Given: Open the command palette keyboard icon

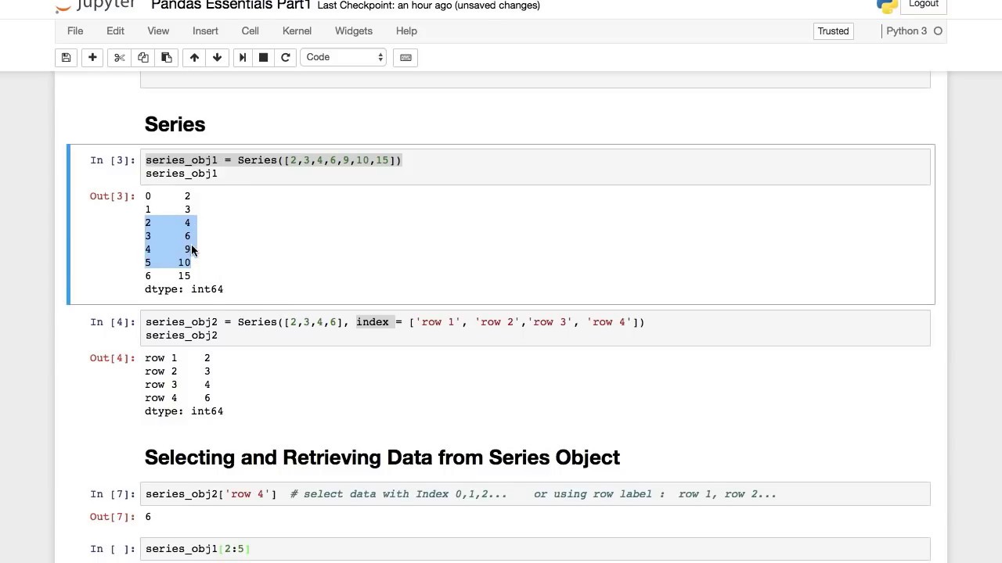Looking at the screenshot, I should (405, 57).
